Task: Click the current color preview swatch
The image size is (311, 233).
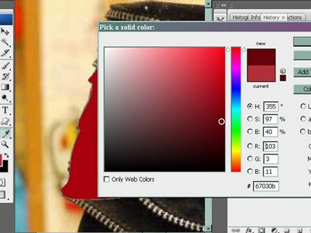Action: [261, 73]
